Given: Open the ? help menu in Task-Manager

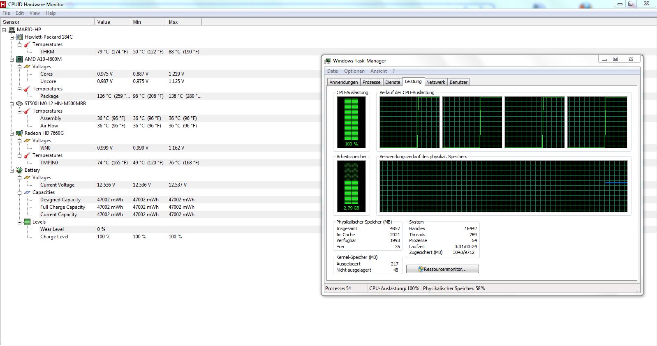Looking at the screenshot, I should (393, 71).
